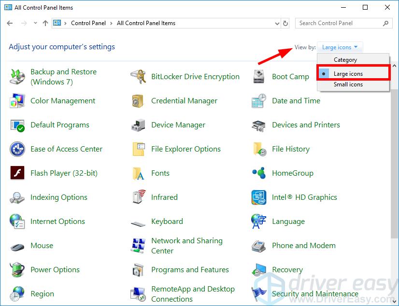Click the BitLocker Drive Encryption padlock icon
Screen dimensions: 399x306
coord(138,76)
